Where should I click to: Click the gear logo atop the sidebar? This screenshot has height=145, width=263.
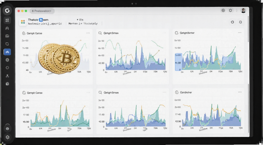[x=7, y=11]
